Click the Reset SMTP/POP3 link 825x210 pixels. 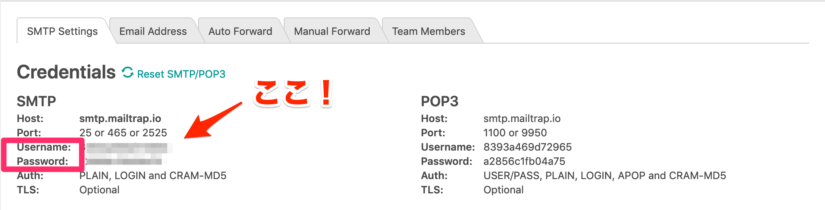[181, 74]
